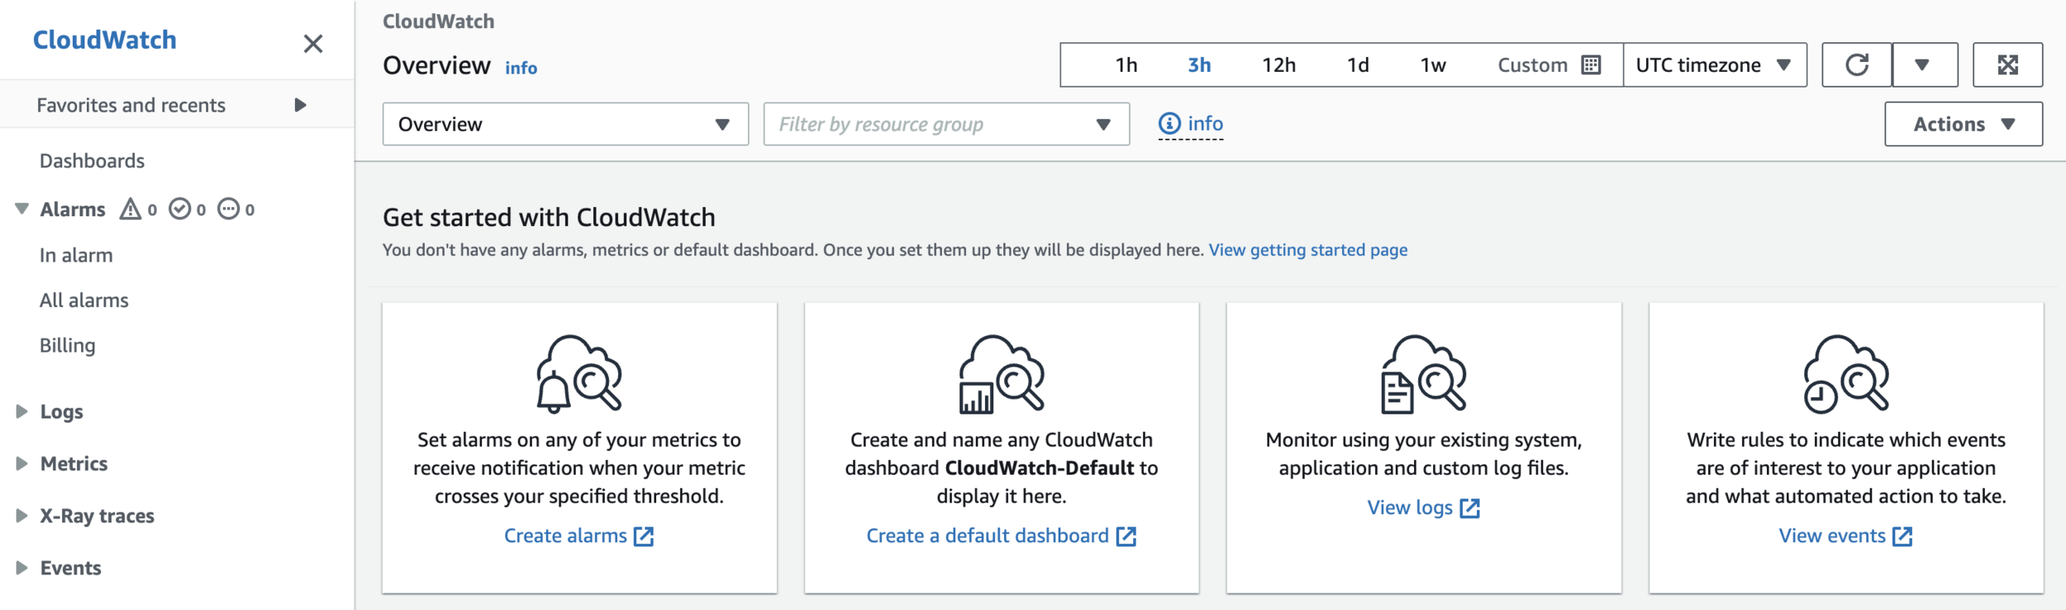Click the Events label in sidebar

(x=70, y=569)
